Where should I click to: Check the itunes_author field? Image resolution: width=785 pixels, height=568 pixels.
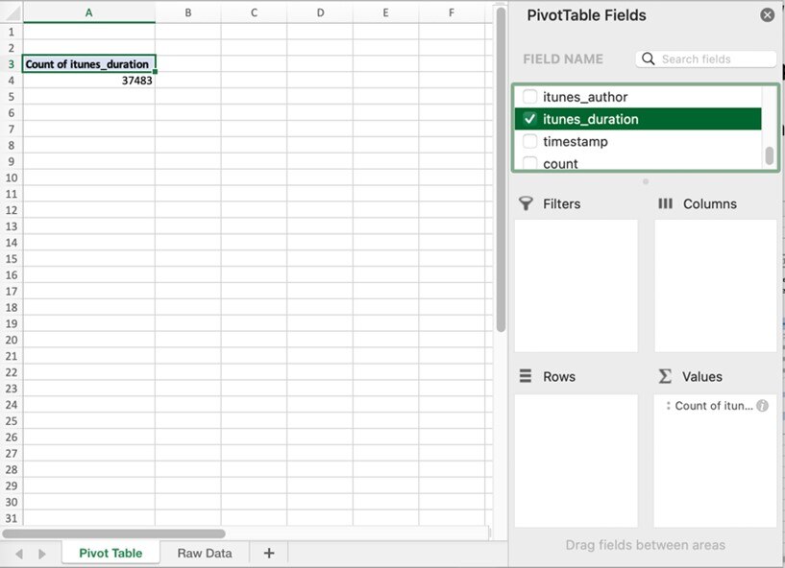coord(529,96)
